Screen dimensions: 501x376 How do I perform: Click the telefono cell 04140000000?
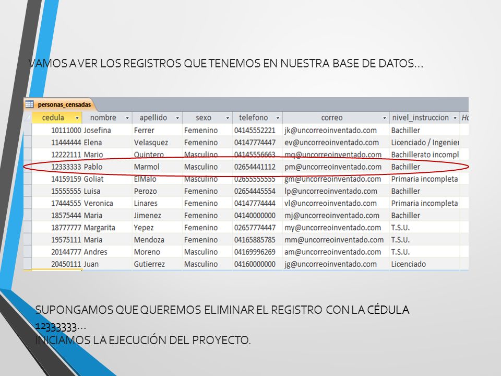[x=257, y=215]
